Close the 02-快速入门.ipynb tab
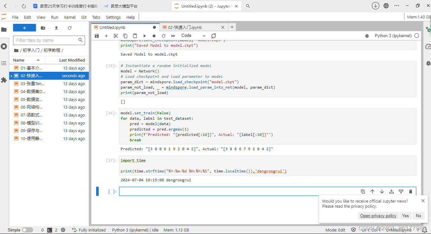Image resolution: width=431 pixels, height=234 pixels. click(223, 27)
